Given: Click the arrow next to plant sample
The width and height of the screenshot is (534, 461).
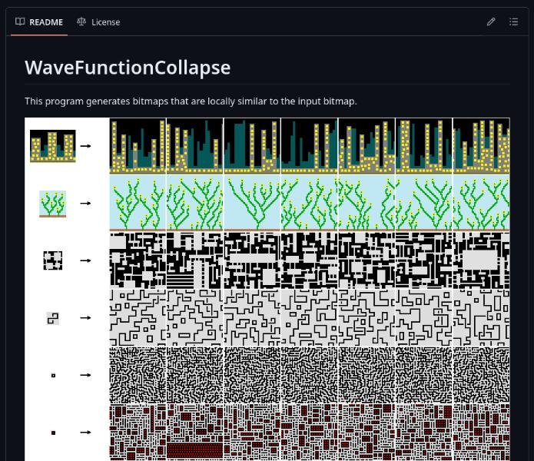Looking at the screenshot, I should click(x=85, y=204).
